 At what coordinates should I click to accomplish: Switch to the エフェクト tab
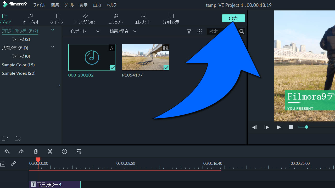click(116, 19)
